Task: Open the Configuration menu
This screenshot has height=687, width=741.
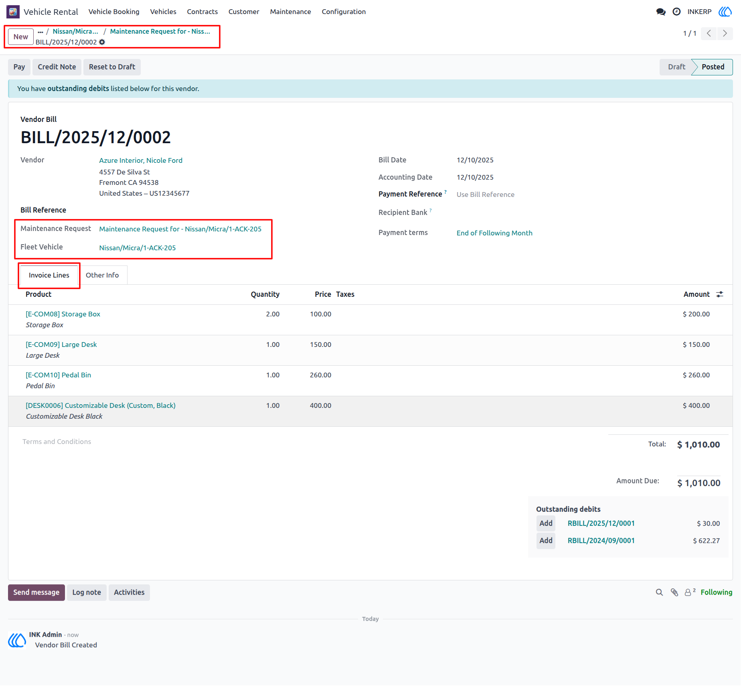Action: tap(344, 12)
